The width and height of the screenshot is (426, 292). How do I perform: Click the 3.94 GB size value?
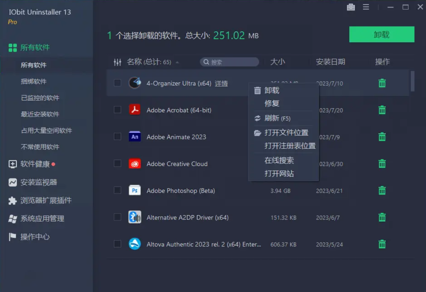click(281, 191)
